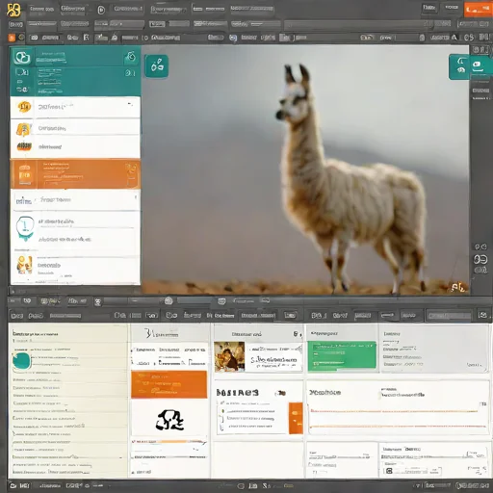Click the chat bubble icon in the teal sidebar header
The image size is (493, 493).
(22, 57)
